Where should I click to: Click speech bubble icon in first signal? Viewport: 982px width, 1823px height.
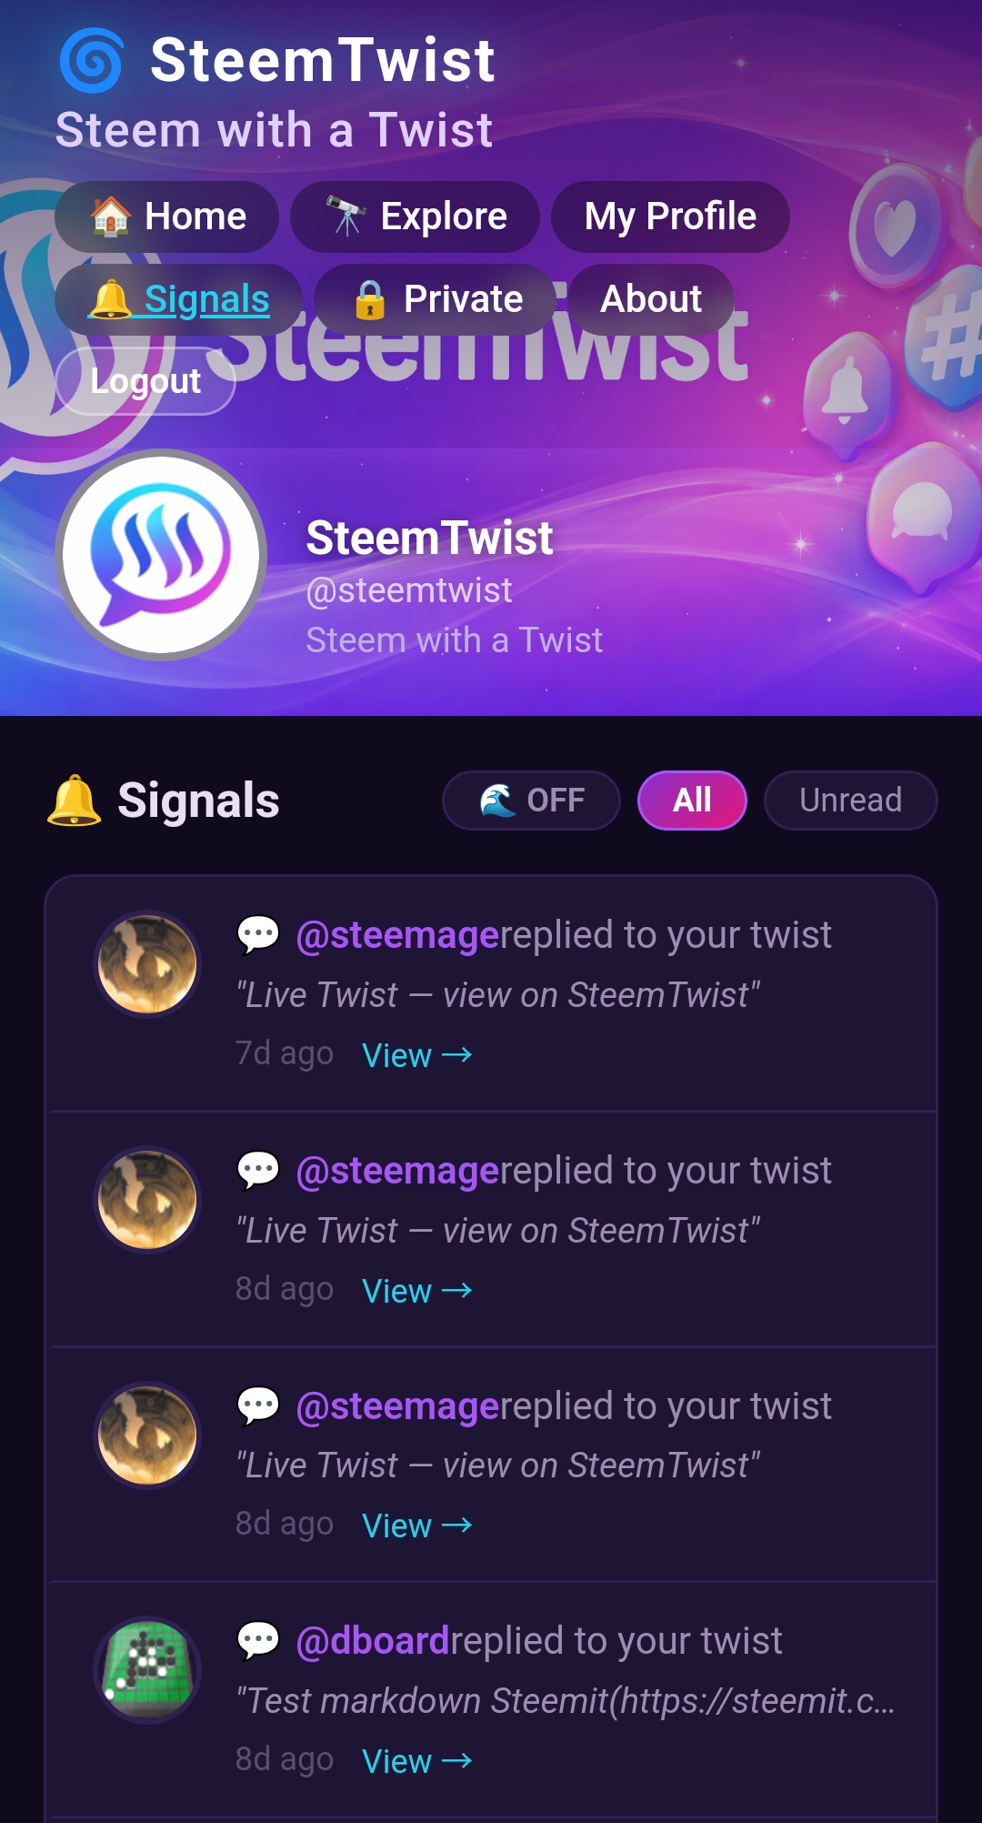[258, 934]
